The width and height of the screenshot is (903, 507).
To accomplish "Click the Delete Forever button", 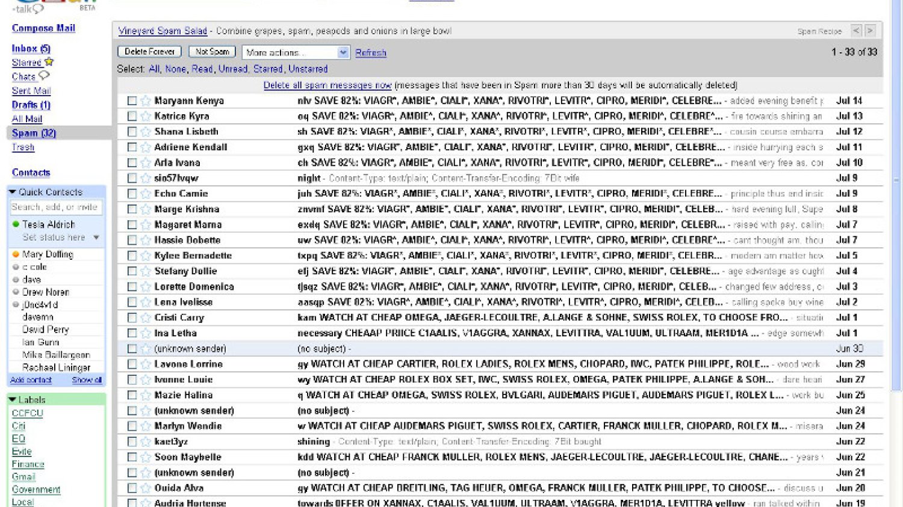I will tap(150, 52).
